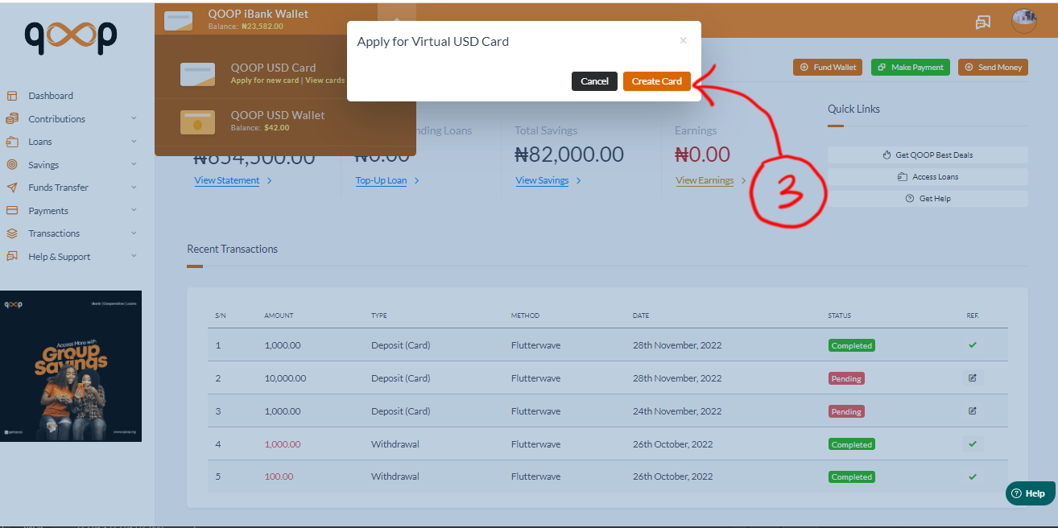Click the row 4 reference checkmark icon

point(973,443)
